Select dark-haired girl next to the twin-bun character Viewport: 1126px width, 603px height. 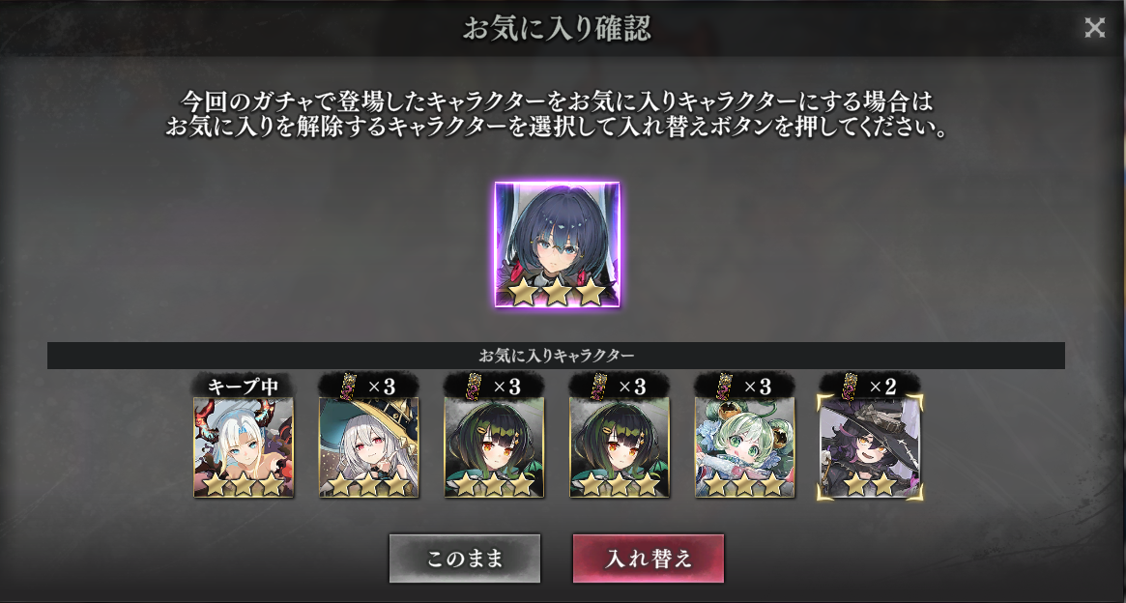tap(620, 447)
